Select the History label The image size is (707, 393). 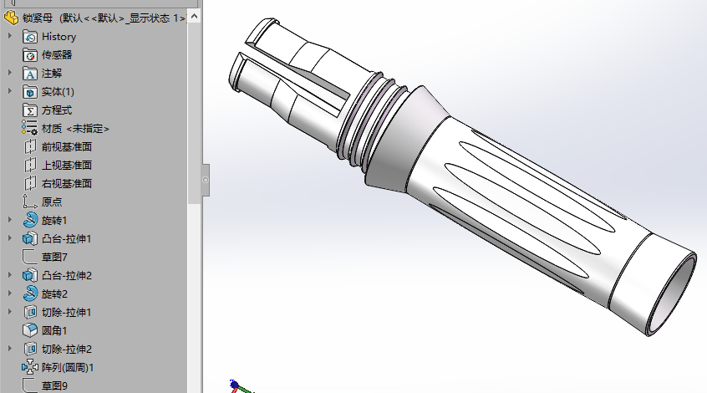[59, 37]
